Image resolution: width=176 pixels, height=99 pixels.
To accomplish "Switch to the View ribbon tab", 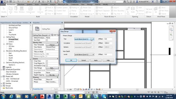I will (83, 4).
